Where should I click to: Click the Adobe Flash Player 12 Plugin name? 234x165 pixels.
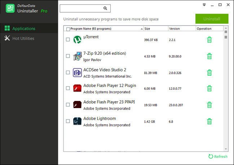click(x=110, y=85)
